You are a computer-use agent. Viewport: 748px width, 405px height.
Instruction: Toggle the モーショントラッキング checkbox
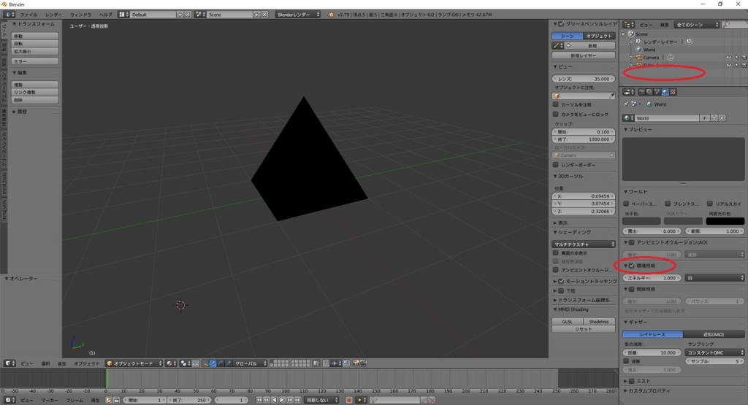562,282
